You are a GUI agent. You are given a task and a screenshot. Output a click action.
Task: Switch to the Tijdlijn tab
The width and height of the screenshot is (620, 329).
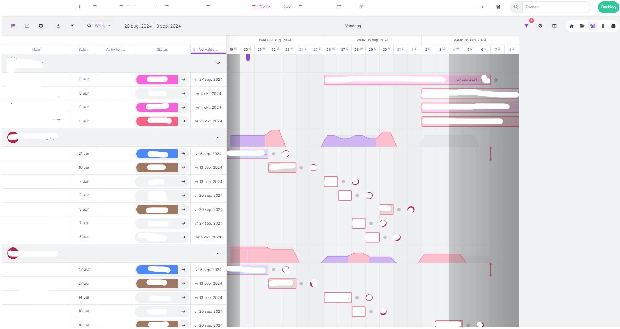coord(261,7)
